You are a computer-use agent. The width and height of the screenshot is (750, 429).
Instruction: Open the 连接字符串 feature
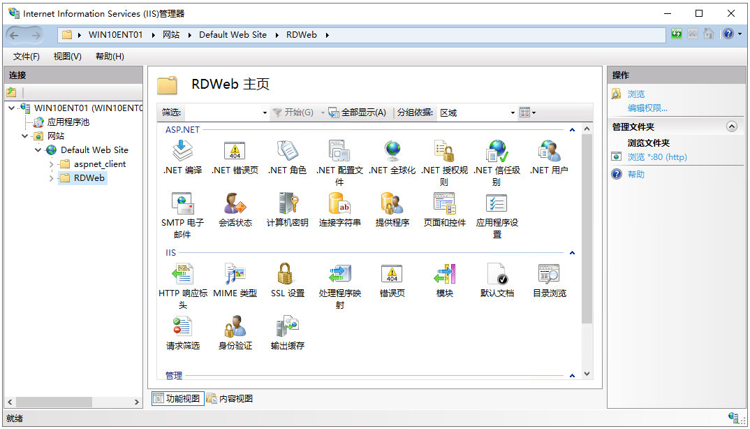pyautogui.click(x=339, y=210)
